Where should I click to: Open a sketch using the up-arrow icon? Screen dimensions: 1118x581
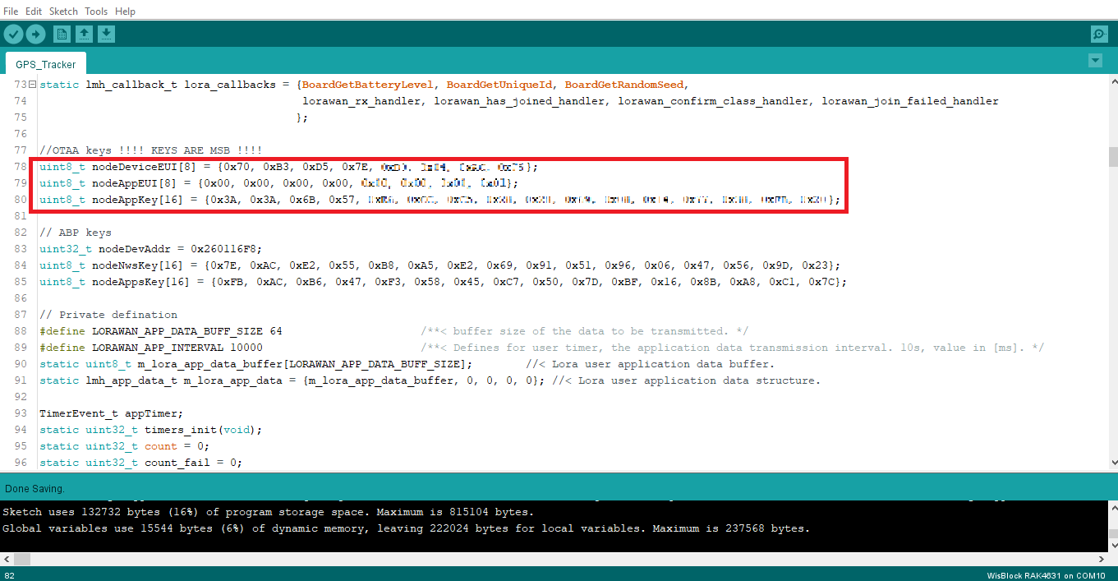click(x=84, y=34)
